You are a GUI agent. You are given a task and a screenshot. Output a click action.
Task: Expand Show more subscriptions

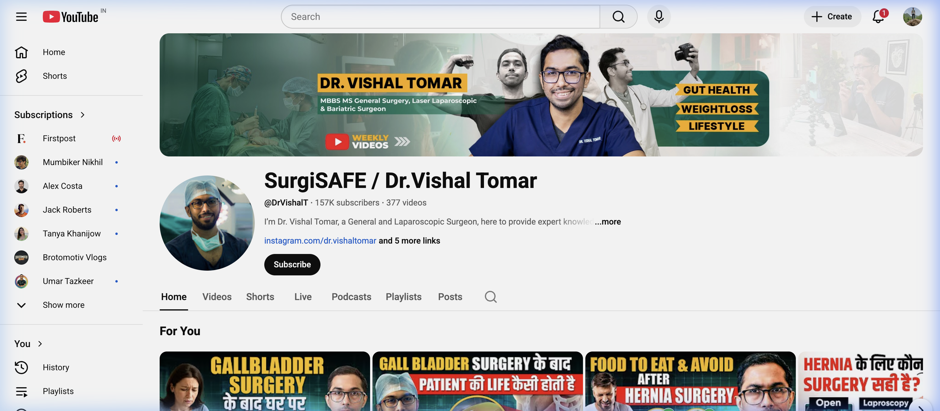click(63, 305)
